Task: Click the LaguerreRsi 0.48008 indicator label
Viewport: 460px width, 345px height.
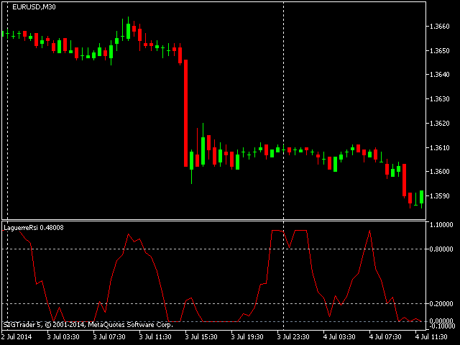Action: 34,228
